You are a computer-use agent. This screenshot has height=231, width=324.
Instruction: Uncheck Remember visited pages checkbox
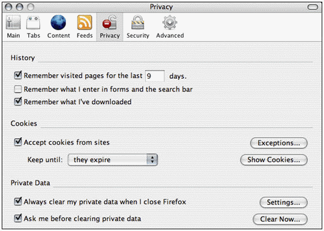(x=18, y=75)
